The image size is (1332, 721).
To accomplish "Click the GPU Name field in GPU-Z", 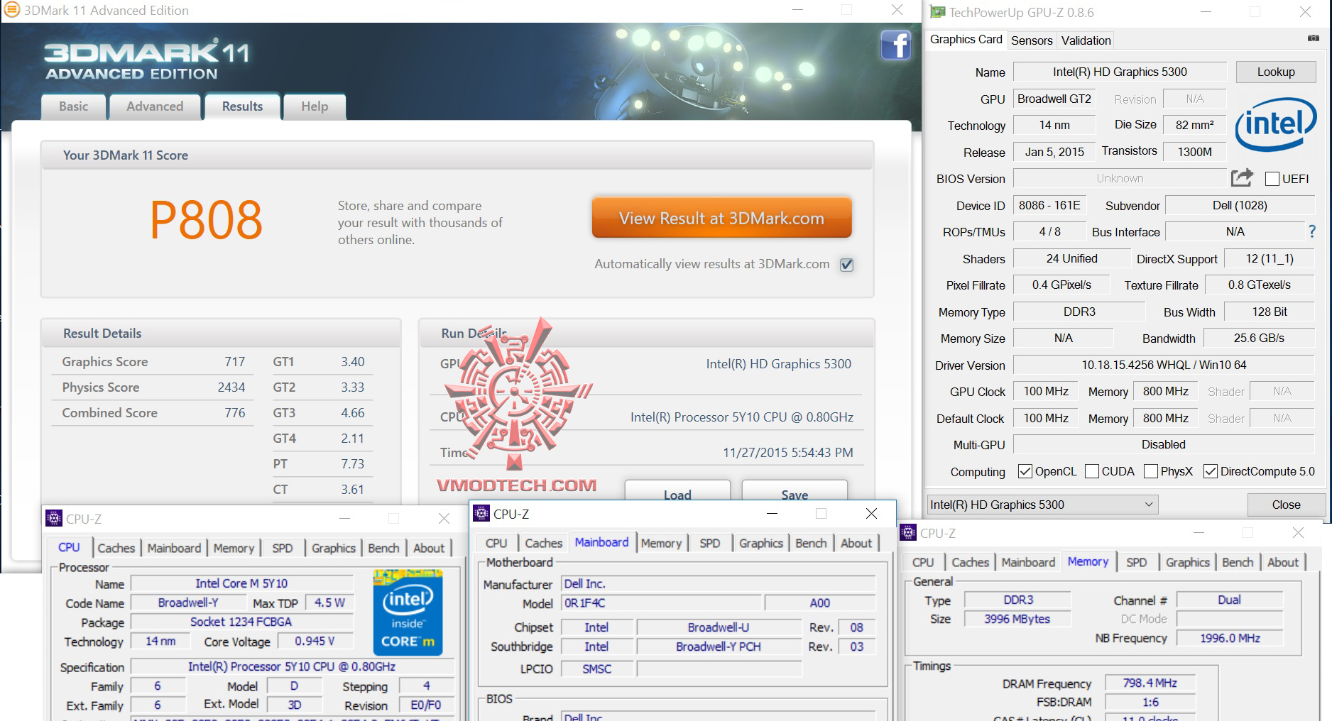I will click(x=1120, y=72).
